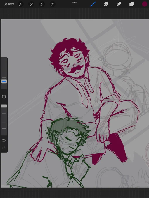Open the Actions wrench menu
The image size is (149, 198).
[21, 4]
